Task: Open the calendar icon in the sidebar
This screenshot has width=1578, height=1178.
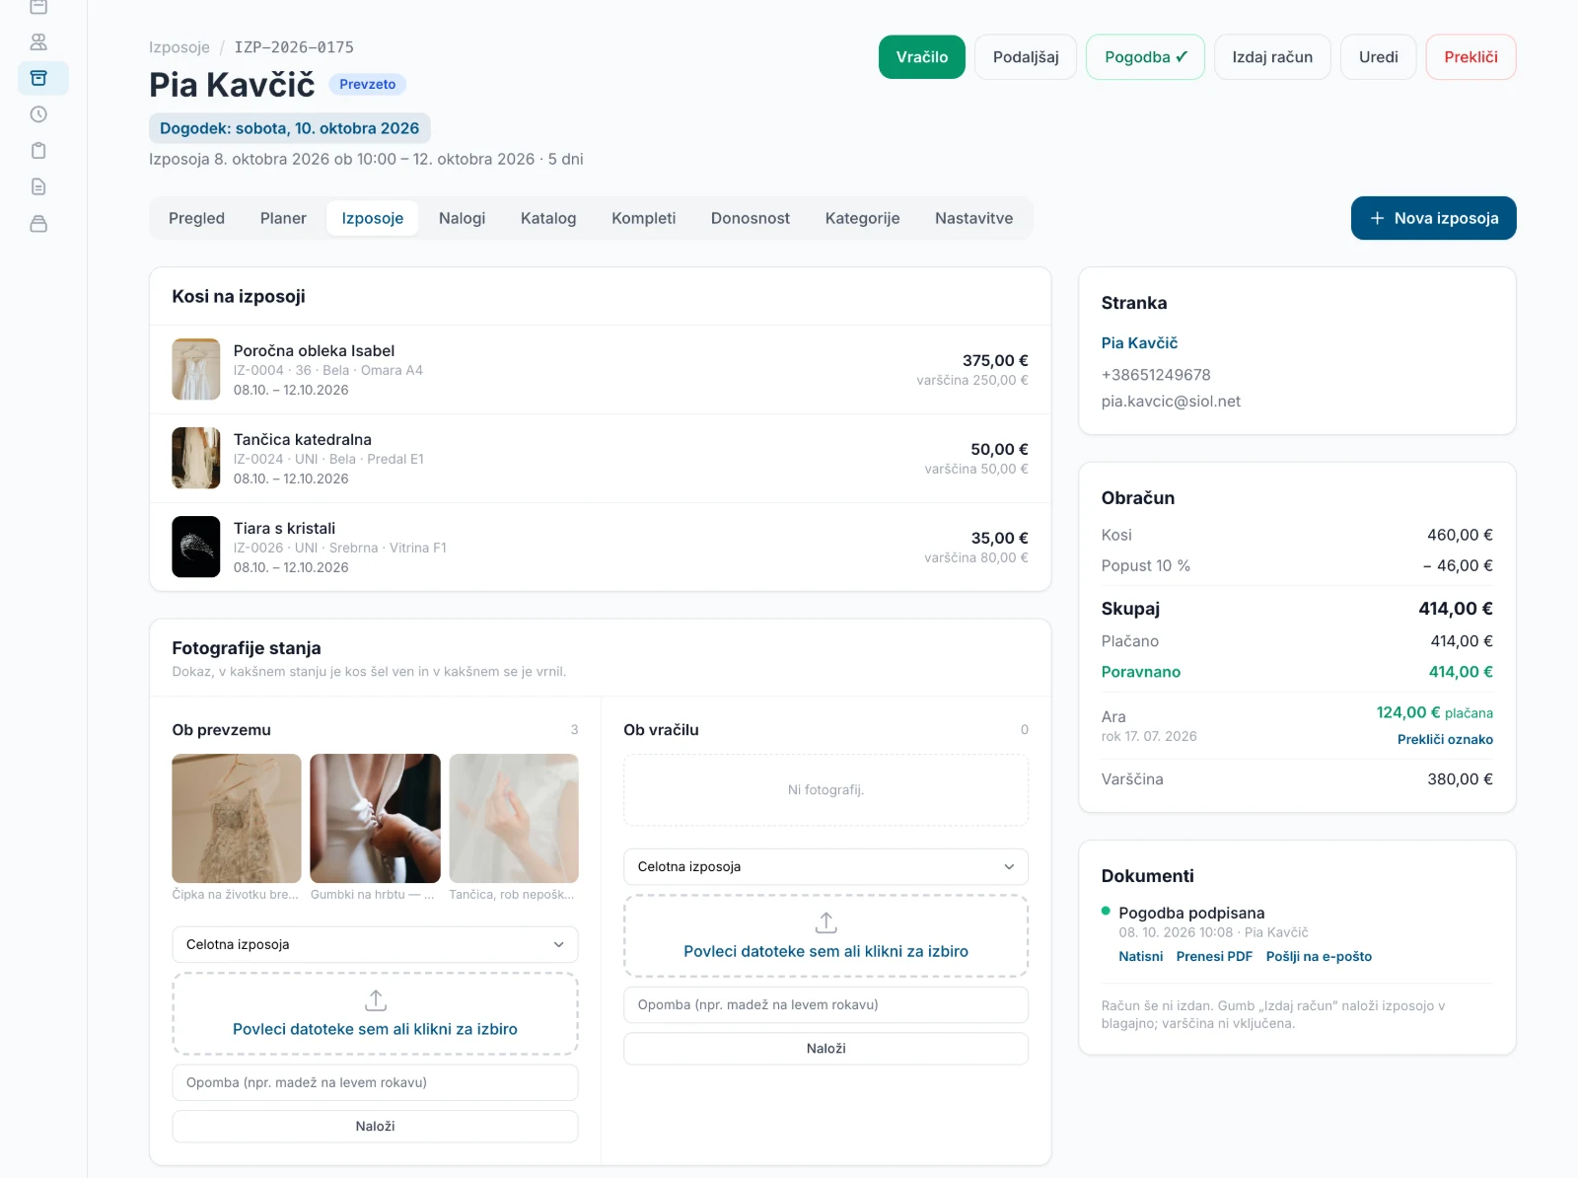Action: coord(38,7)
